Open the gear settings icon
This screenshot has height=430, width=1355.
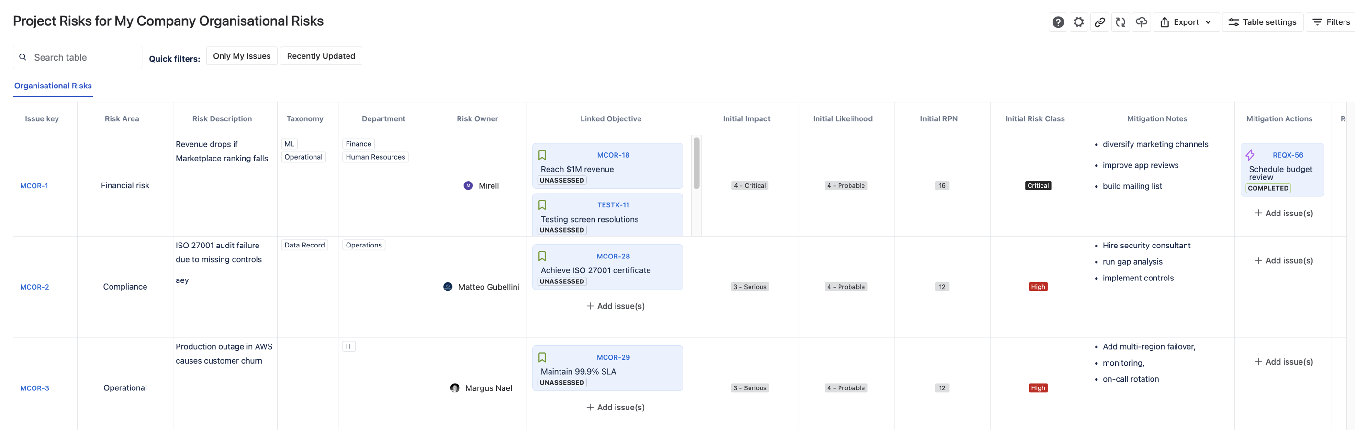click(x=1079, y=22)
